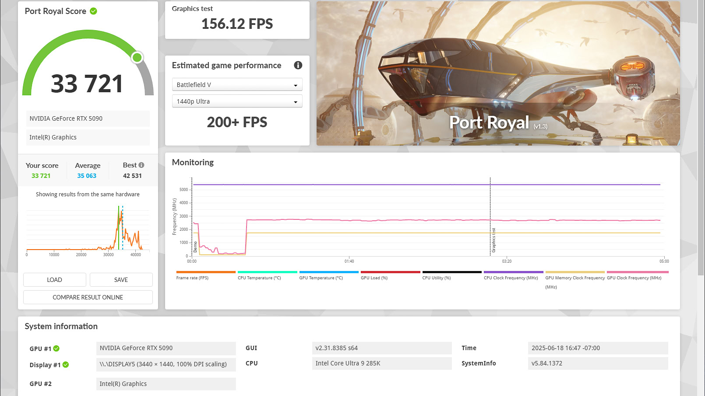Click the green validation checkmark beside Port Royal Score
The width and height of the screenshot is (705, 396).
(93, 11)
